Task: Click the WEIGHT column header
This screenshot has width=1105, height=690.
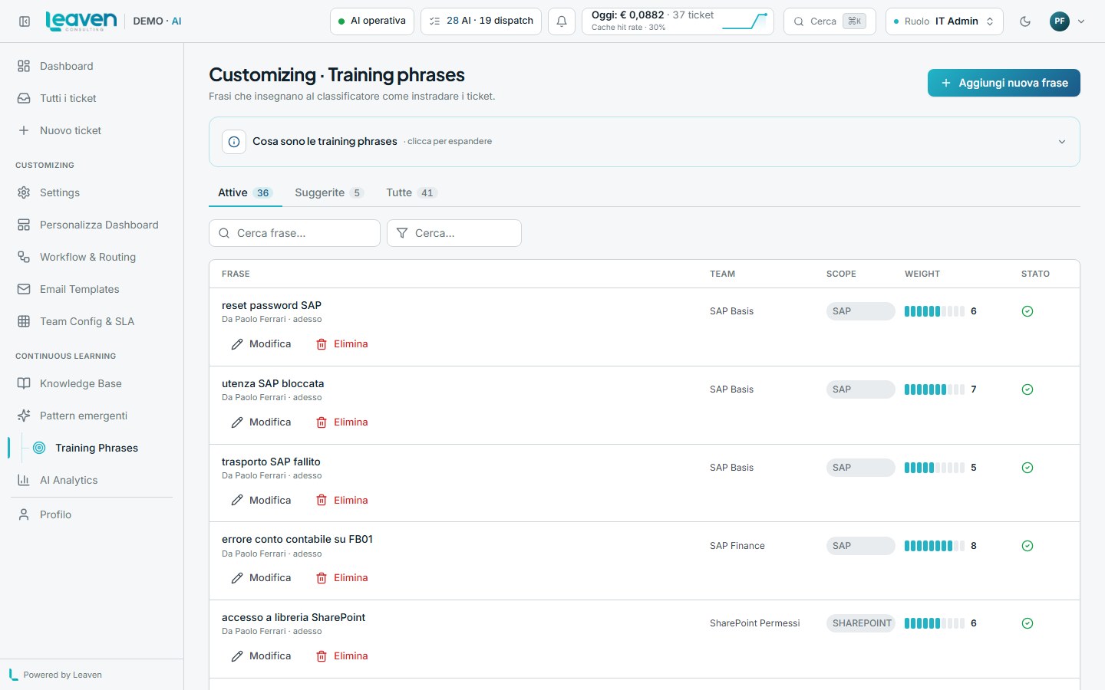Action: click(922, 274)
